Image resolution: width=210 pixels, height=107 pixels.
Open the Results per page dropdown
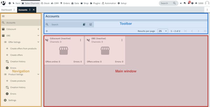(x=163, y=31)
